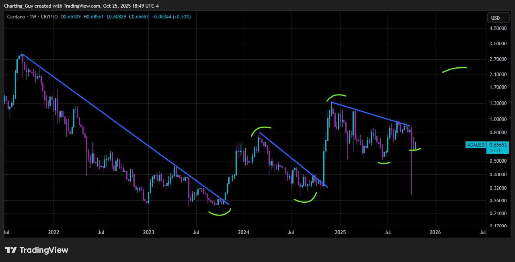Click the green arc projected near 2026
Viewport: 515px width, 262px height.
[455, 69]
